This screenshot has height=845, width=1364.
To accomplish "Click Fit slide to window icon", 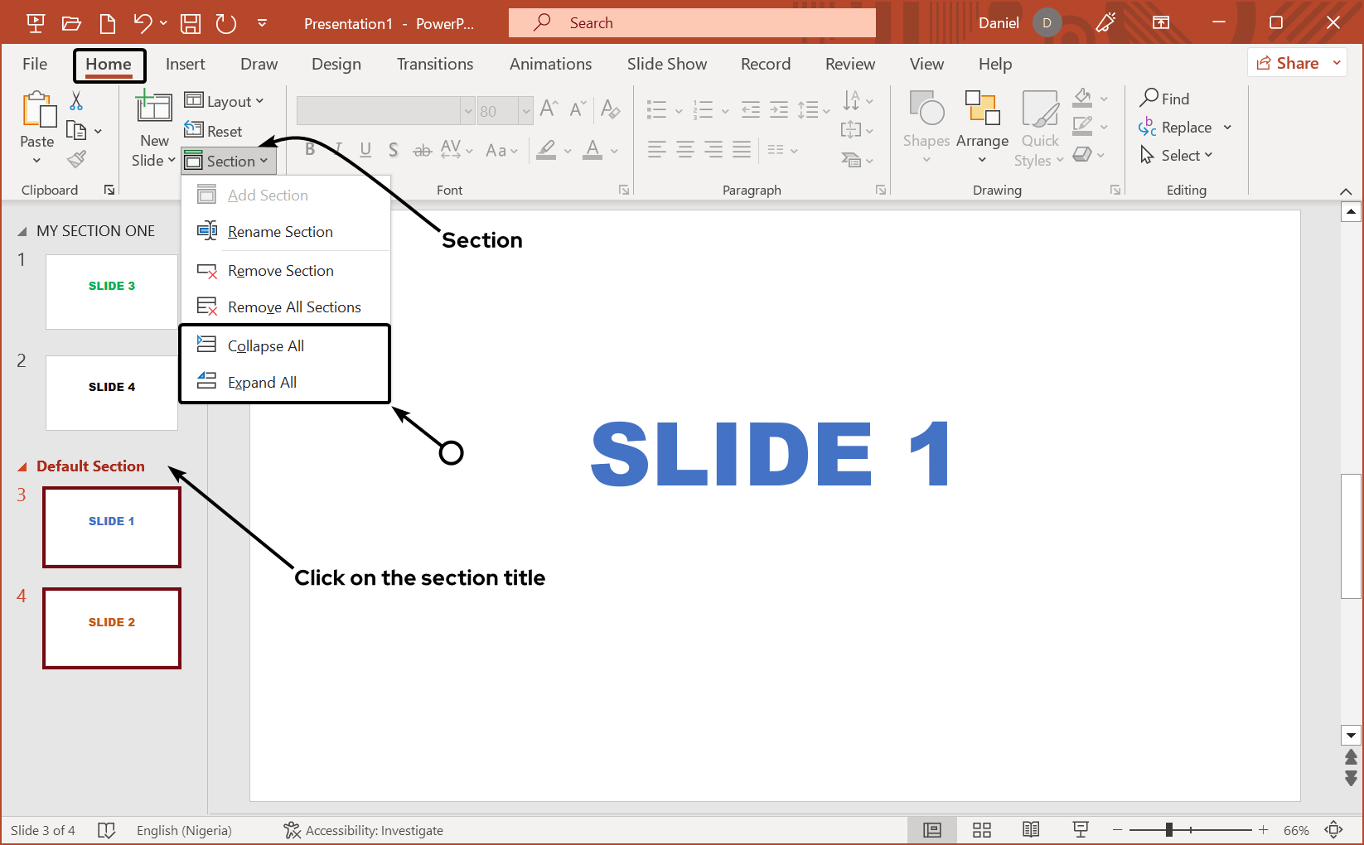I will tap(1333, 830).
